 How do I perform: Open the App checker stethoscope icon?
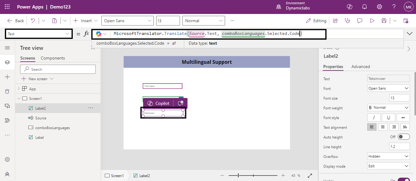pyautogui.click(x=347, y=21)
